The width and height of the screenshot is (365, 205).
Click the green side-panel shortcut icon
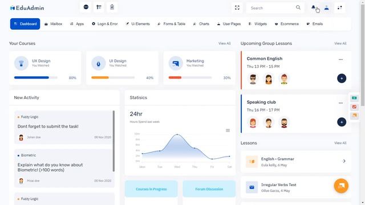point(354,98)
